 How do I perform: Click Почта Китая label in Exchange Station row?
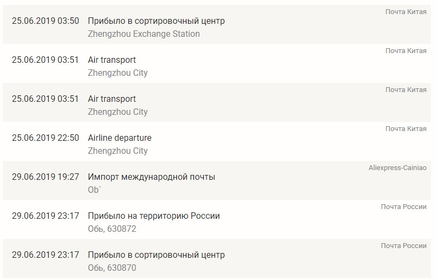(x=406, y=11)
